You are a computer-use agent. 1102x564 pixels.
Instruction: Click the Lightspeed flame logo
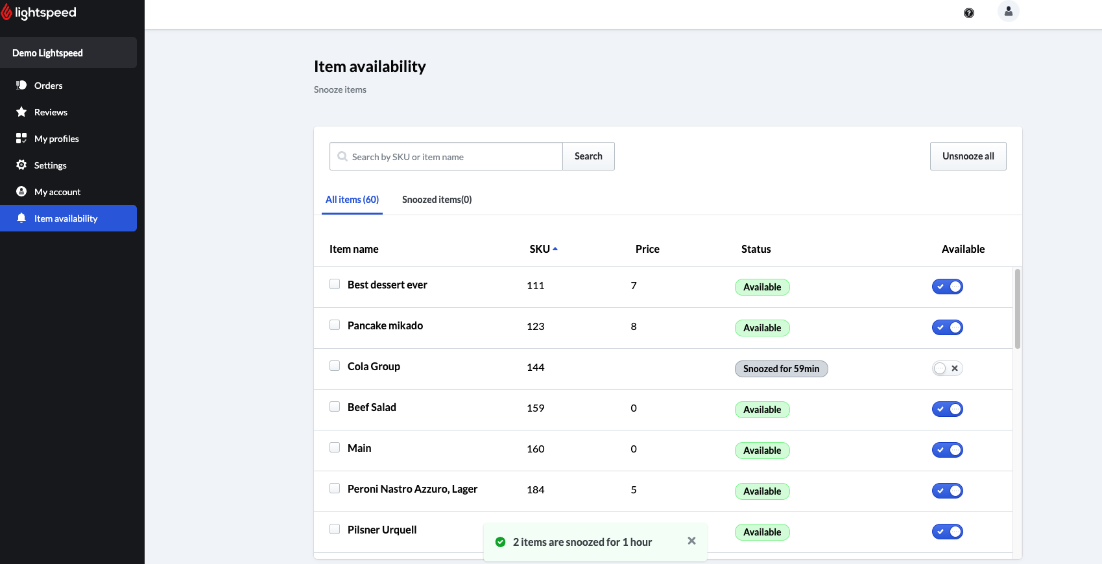6,12
